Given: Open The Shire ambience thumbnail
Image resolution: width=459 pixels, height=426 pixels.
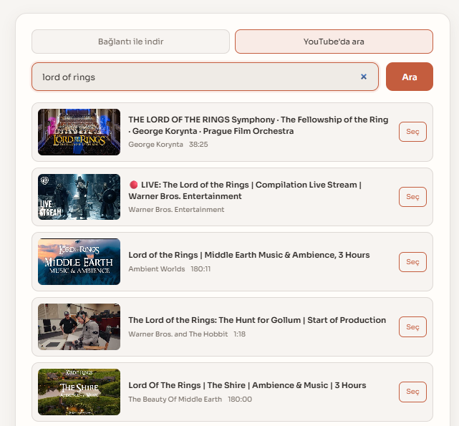Looking at the screenshot, I should point(79,392).
